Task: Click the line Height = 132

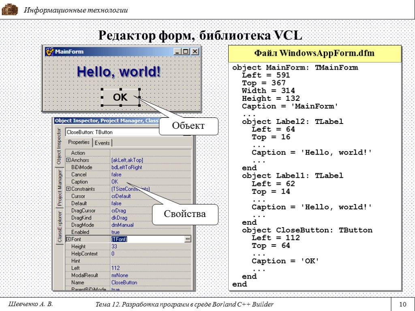Action: 271,99
